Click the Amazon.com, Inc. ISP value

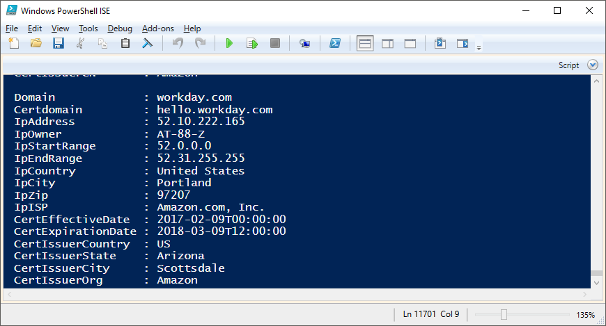point(210,208)
